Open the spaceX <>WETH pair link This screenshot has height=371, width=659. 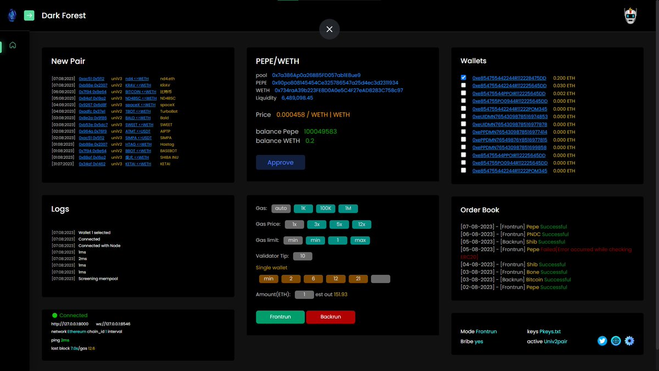pos(139,105)
